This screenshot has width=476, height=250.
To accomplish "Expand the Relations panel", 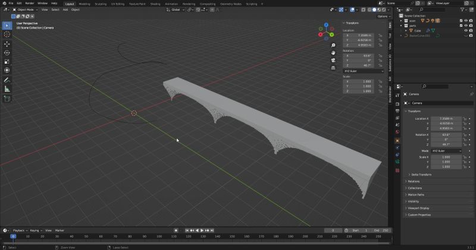I will point(414,182).
